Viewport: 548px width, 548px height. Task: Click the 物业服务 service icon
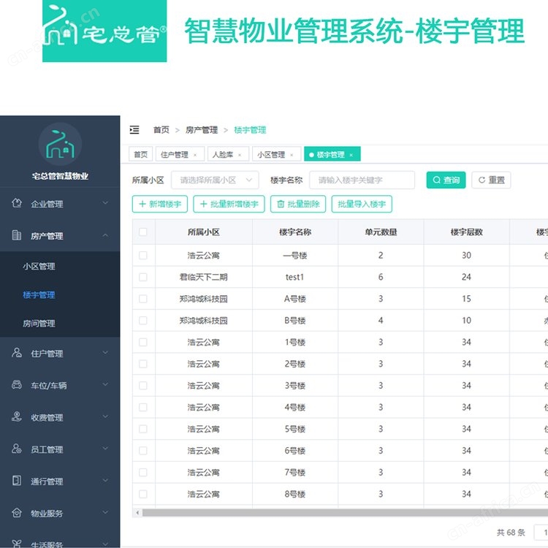[16, 513]
